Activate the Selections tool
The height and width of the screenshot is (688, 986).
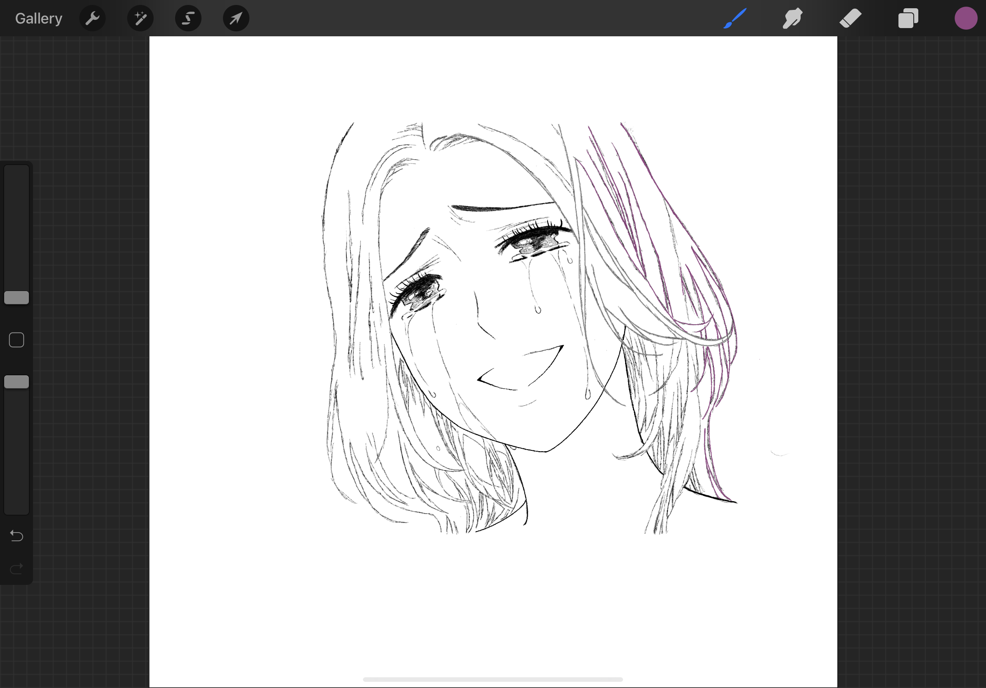coord(188,18)
